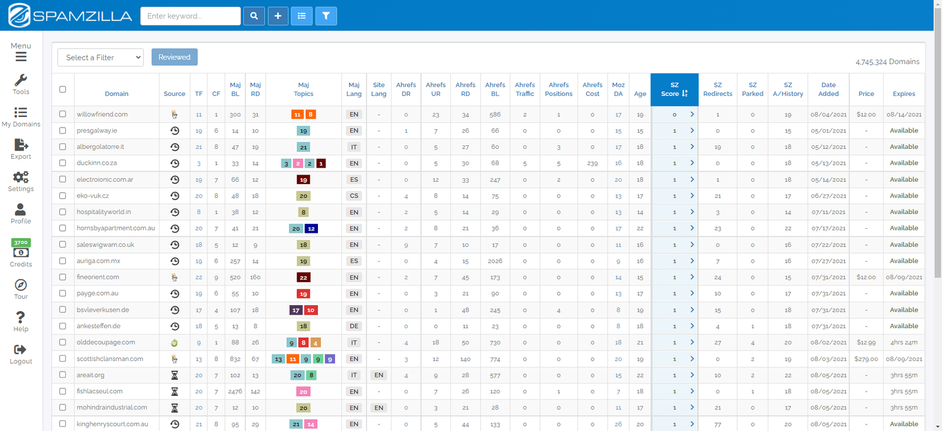Open Tools wrench icon in sidebar
Viewport: 942px width, 431px height.
tap(21, 80)
